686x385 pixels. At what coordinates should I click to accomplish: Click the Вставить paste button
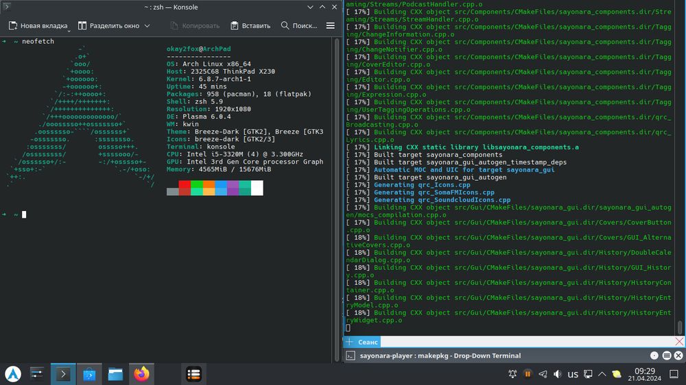[250, 25]
